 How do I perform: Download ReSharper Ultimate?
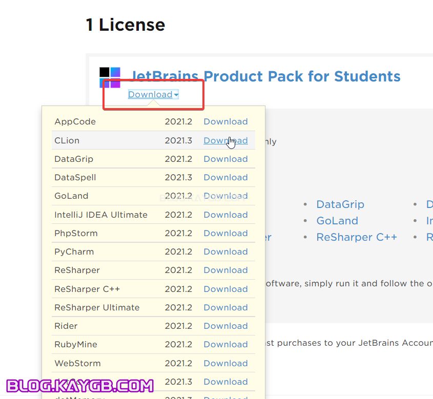225,307
